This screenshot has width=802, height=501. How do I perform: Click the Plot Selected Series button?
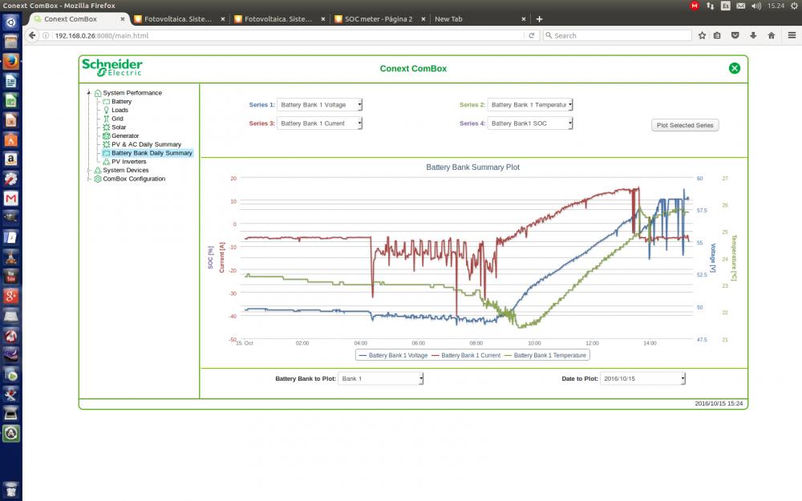click(x=685, y=125)
